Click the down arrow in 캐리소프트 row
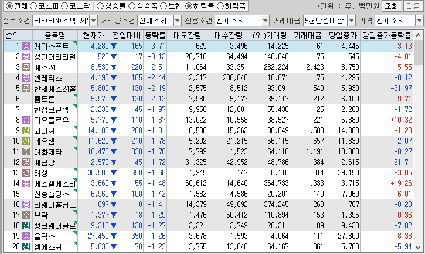The width and height of the screenshot is (425, 254). [114, 46]
